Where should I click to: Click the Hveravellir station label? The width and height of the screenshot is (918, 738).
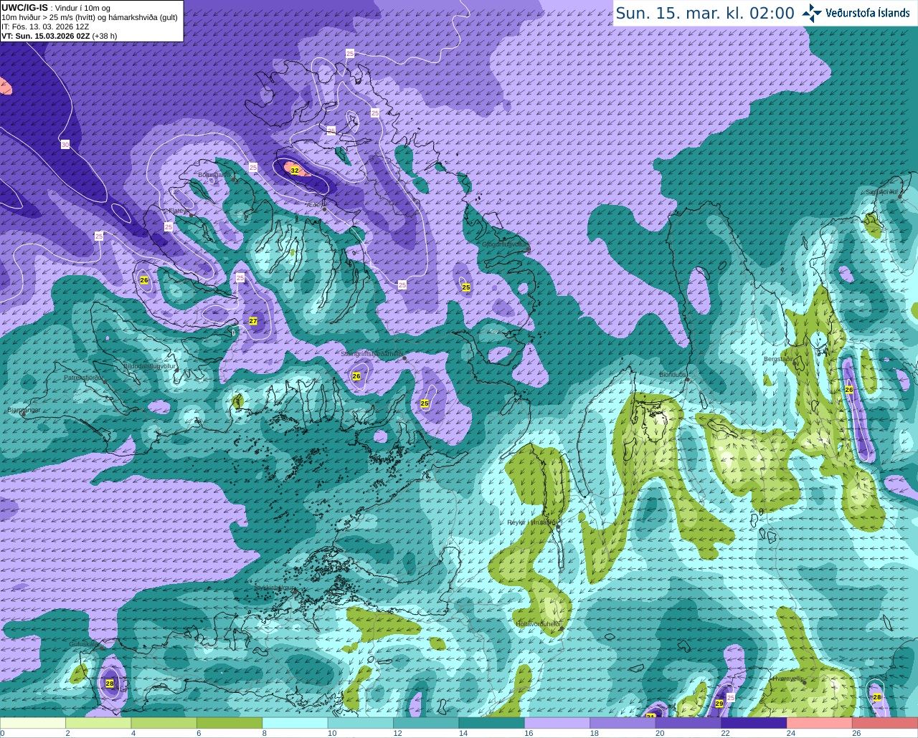click(787, 678)
